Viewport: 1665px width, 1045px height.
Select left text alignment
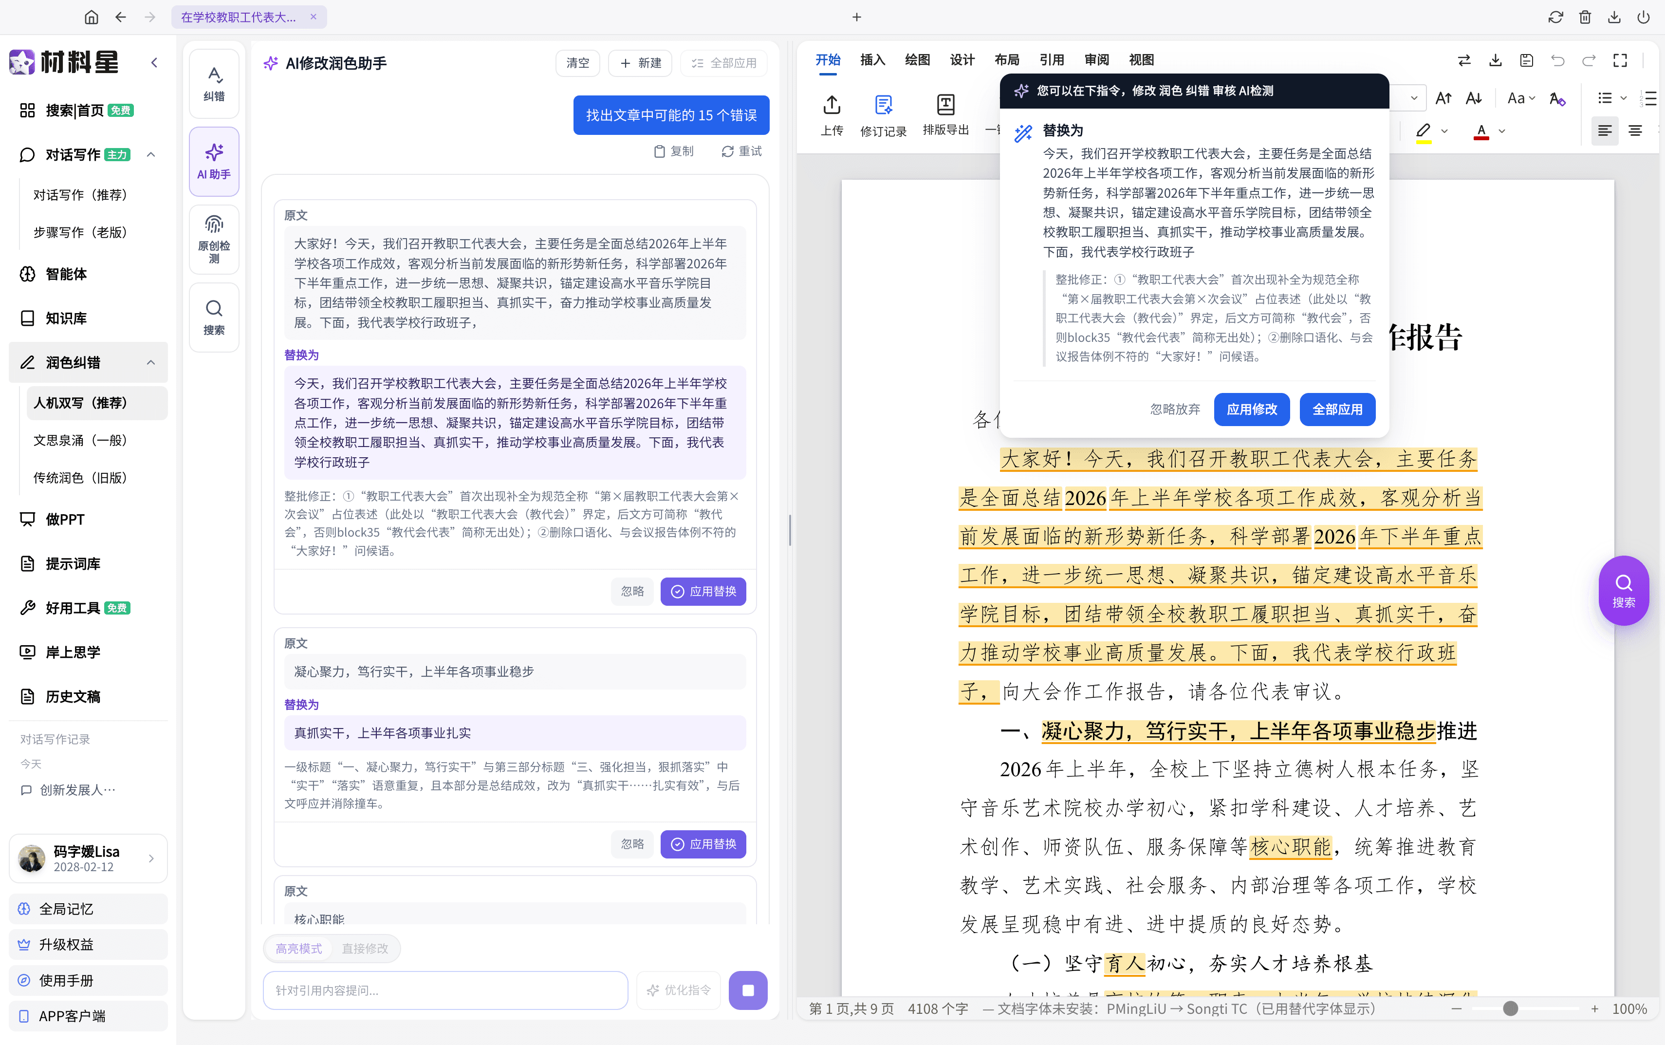1604,131
